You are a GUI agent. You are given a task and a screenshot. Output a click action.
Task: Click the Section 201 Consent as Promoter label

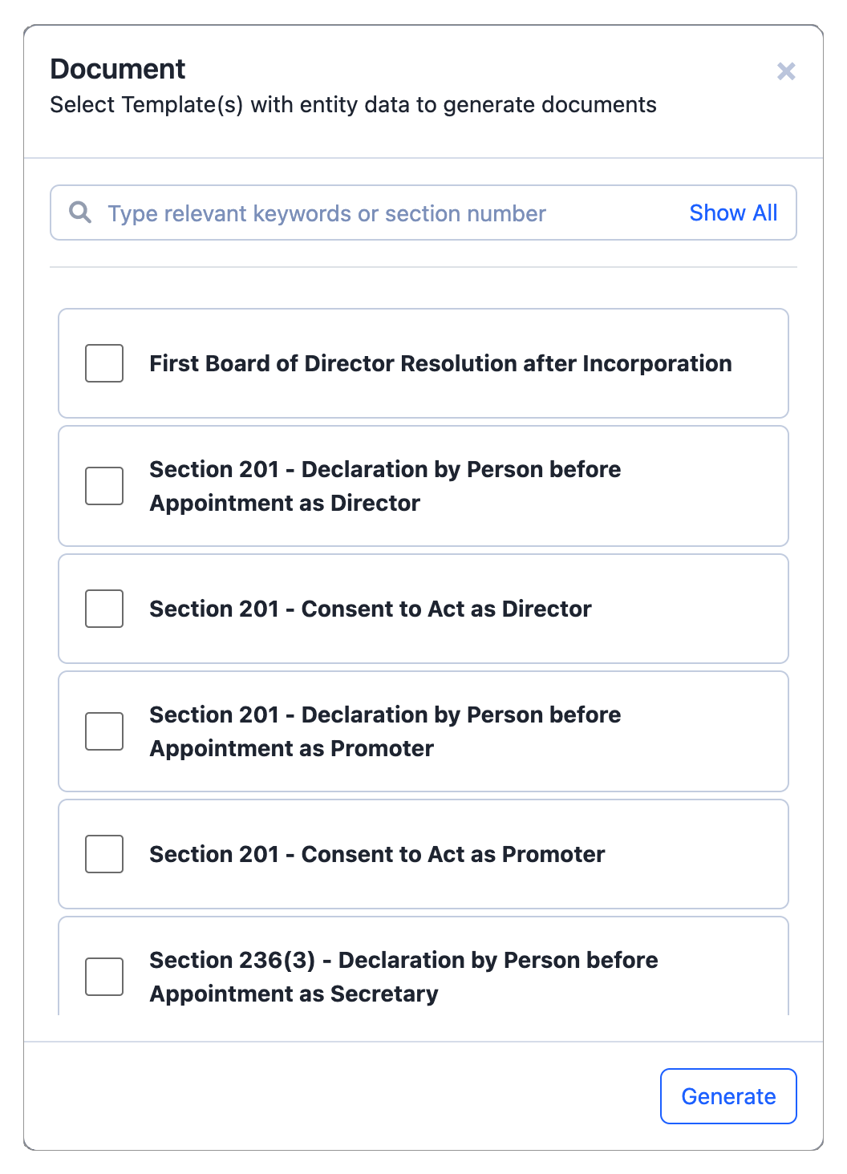[377, 855]
